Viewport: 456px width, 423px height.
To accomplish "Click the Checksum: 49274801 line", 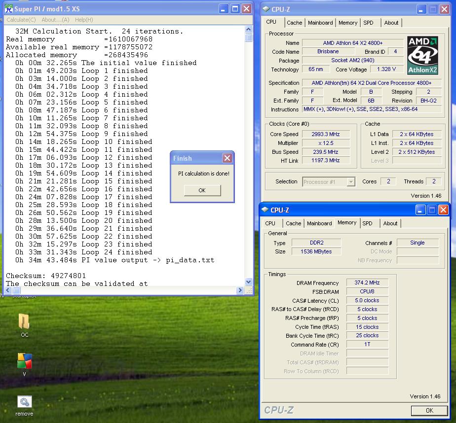I will coord(46,276).
